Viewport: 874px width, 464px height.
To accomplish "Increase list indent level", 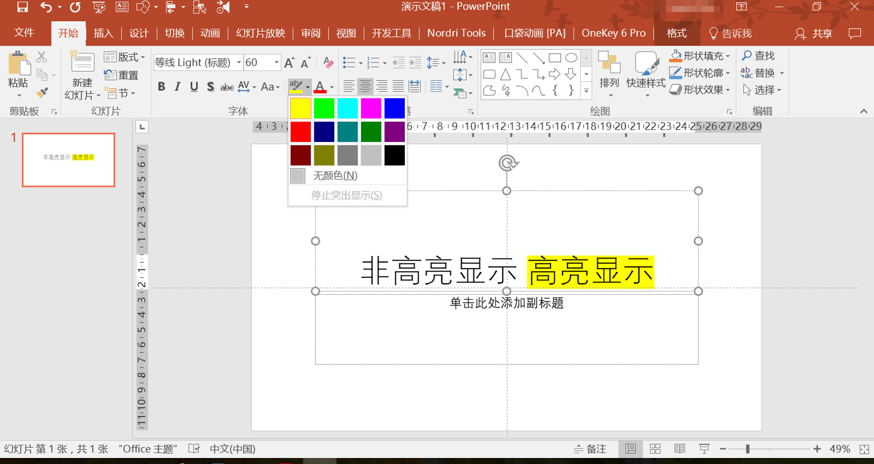I will pos(415,62).
